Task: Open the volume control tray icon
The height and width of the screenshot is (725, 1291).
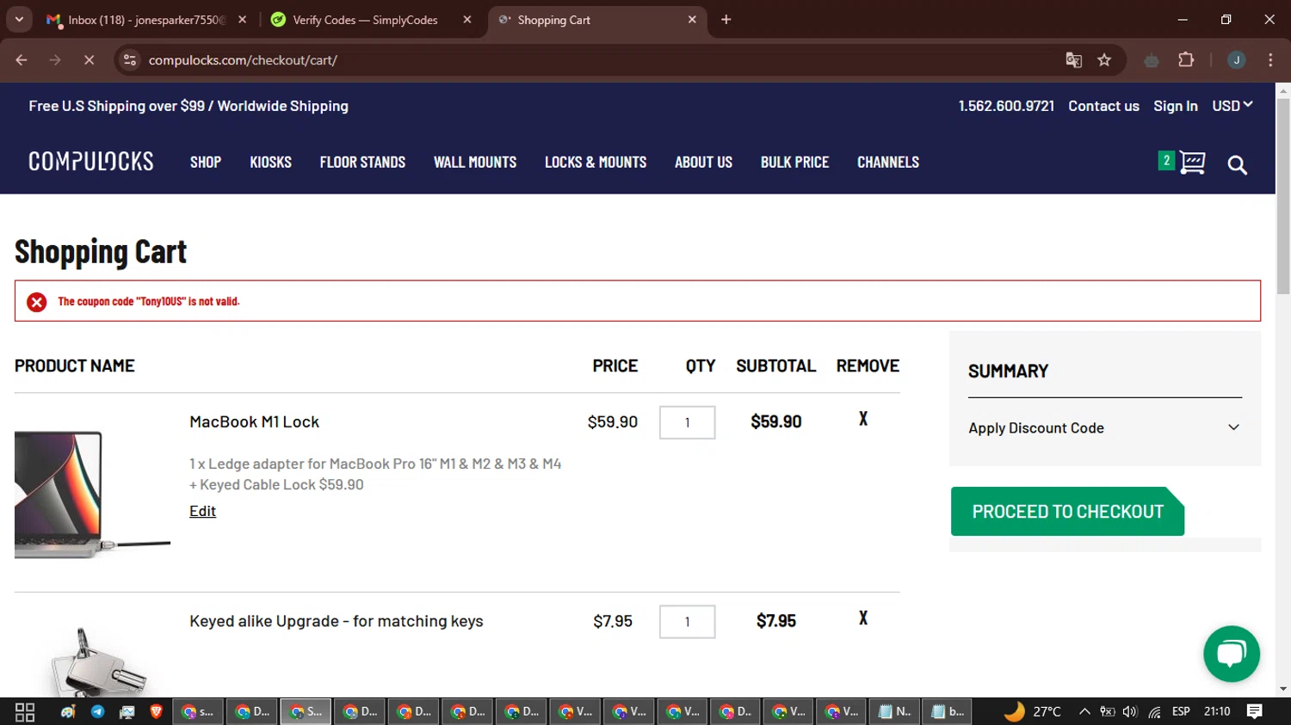Action: pos(1130,712)
